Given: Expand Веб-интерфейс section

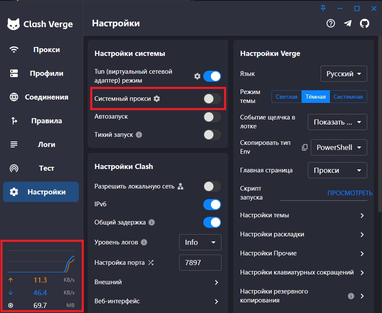Looking at the screenshot, I should [x=158, y=301].
